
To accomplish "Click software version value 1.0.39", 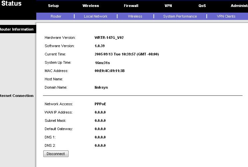I will [x=100, y=46].
